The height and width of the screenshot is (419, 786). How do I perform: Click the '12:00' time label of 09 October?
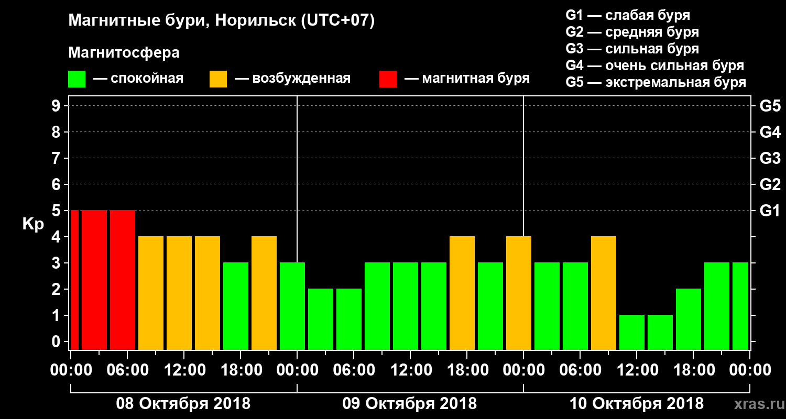point(410,370)
